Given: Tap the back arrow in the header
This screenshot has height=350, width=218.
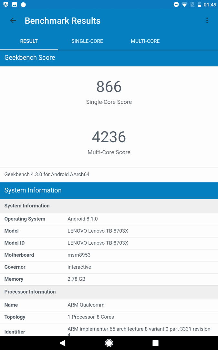Looking at the screenshot, I should click(13, 20).
